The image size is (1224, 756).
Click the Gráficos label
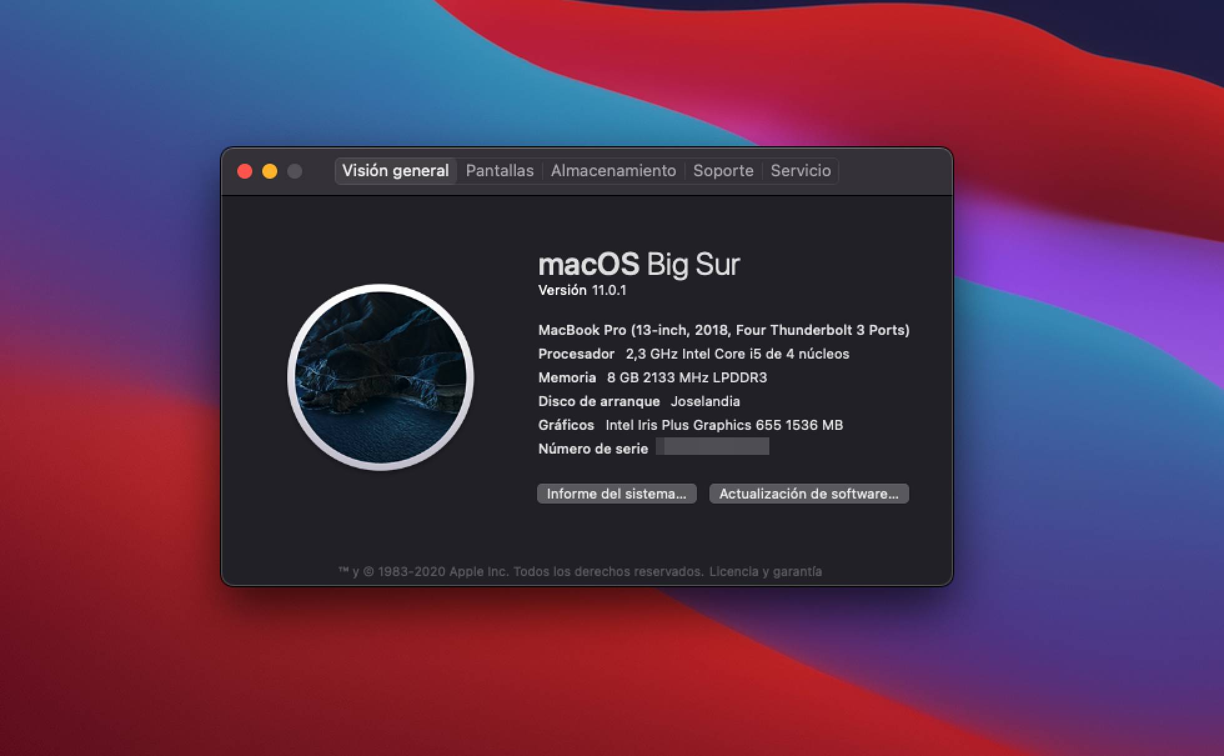[566, 425]
